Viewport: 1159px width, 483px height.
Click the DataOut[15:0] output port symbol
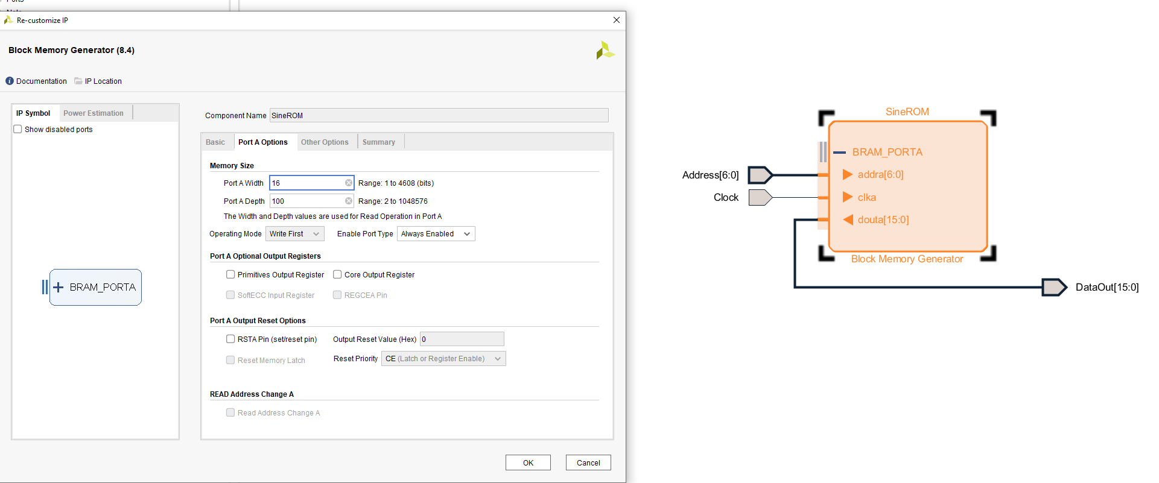(1055, 287)
